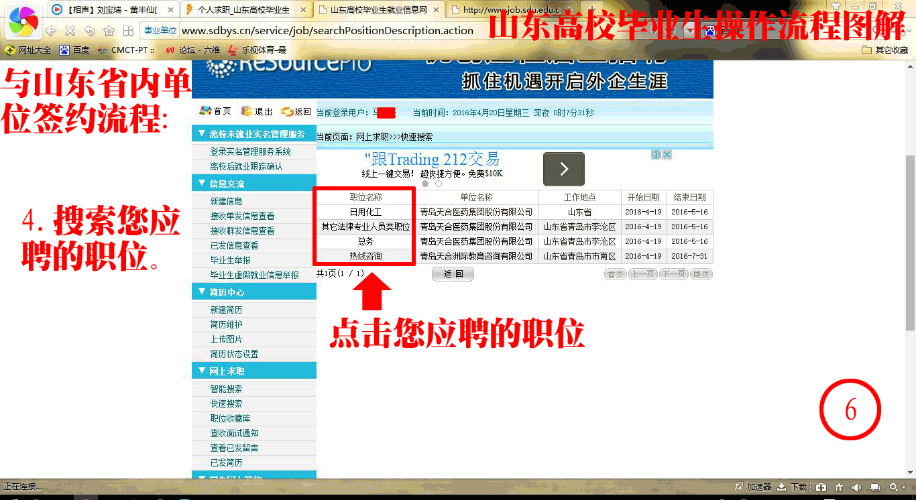Viewport: 916px width, 500px height.
Task: Open 快速搜索 link
Action: [x=227, y=403]
